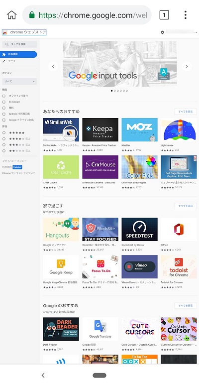Screen dimensions: 199x387
Task: Open the Google input tools banner
Action: [x=120, y=64]
